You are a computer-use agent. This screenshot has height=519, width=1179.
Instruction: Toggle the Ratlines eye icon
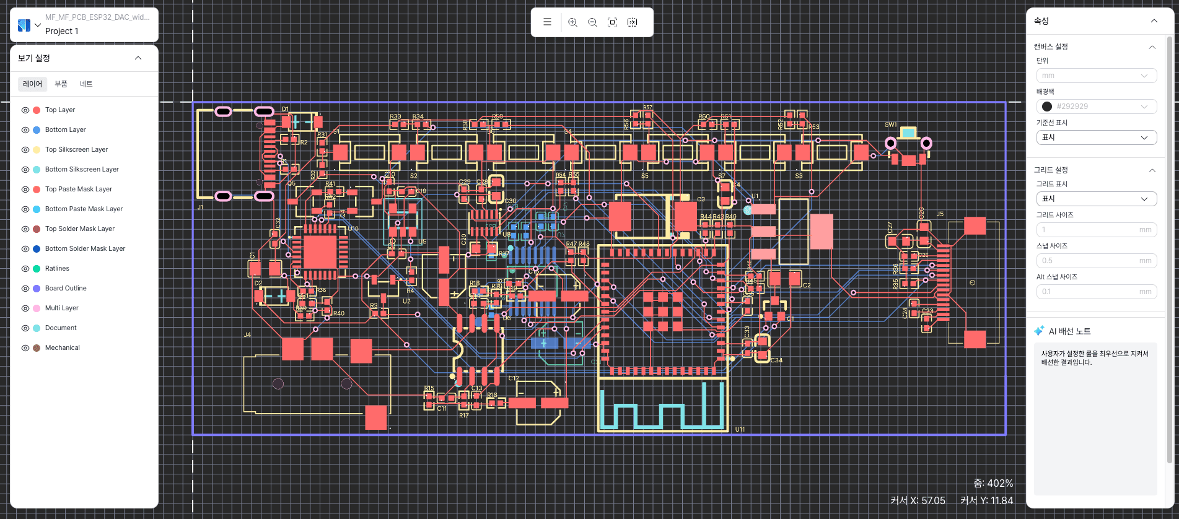tap(25, 269)
